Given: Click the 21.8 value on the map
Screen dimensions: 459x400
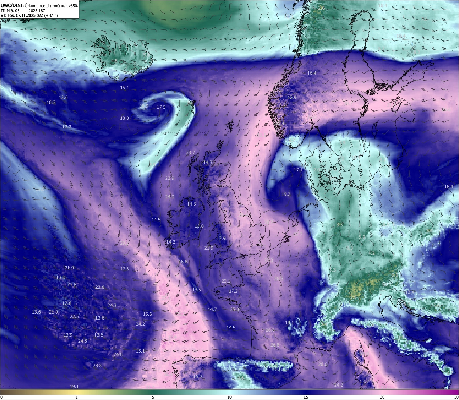Looking at the screenshot, I should pos(72,284).
